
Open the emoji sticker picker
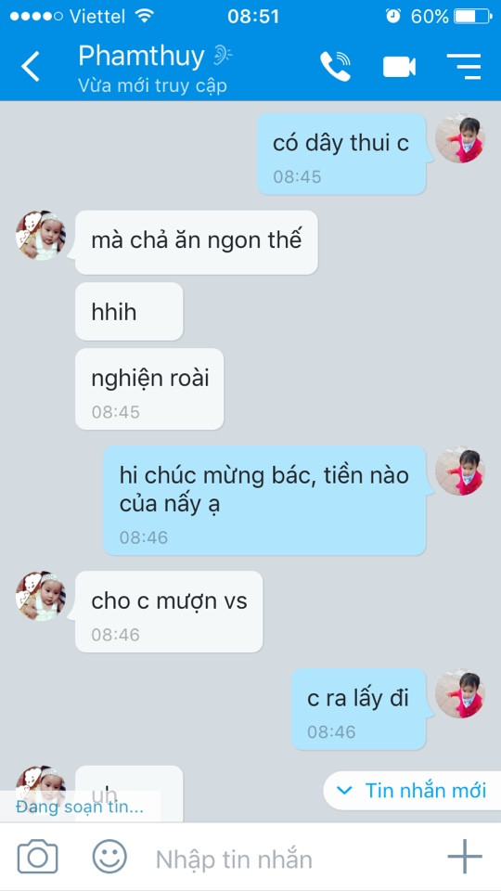[109, 857]
